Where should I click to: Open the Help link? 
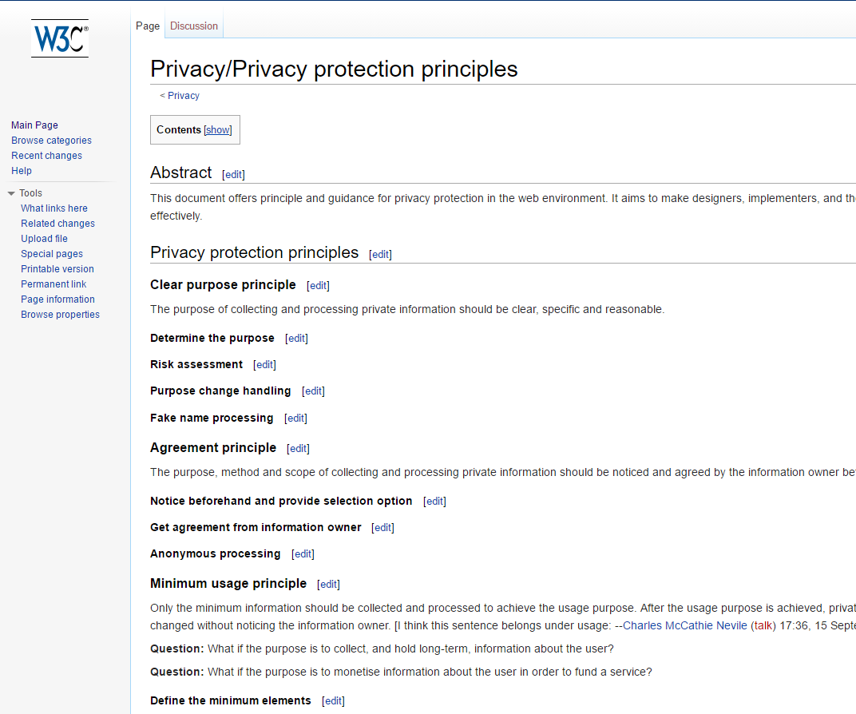point(22,171)
